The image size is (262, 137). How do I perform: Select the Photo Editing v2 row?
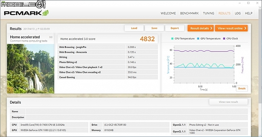coord(108,62)
